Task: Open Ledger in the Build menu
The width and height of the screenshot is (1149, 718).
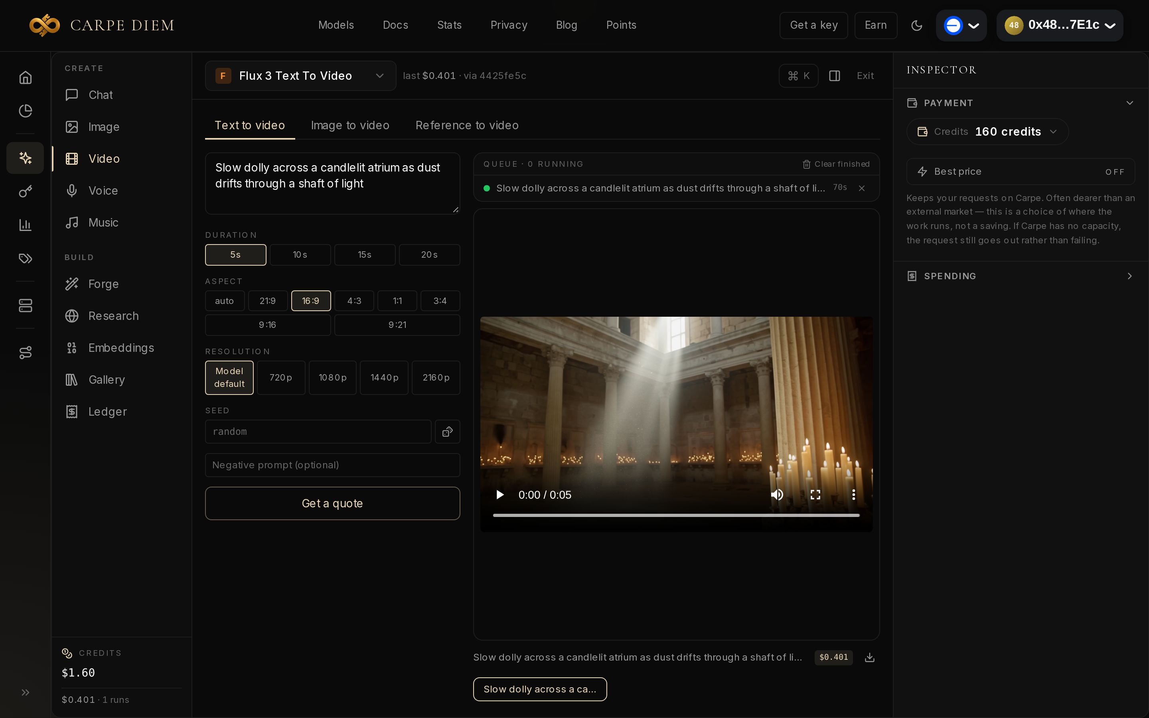Action: click(107, 412)
